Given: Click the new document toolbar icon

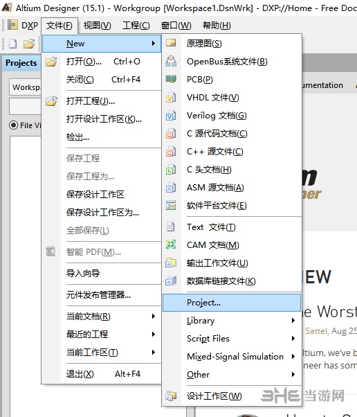Looking at the screenshot, I should pyautogui.click(x=12, y=44).
